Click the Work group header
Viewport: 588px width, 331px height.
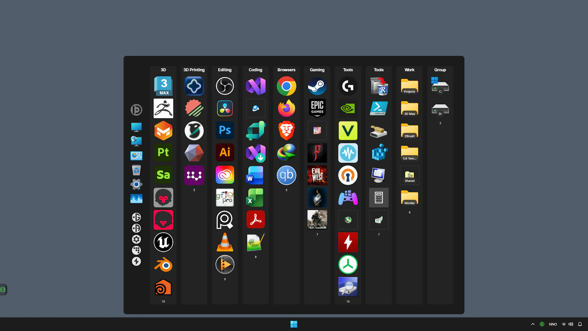pos(410,70)
